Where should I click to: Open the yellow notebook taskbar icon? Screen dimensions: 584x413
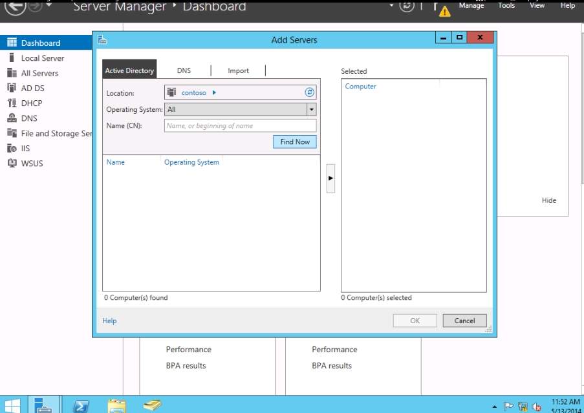click(x=152, y=405)
